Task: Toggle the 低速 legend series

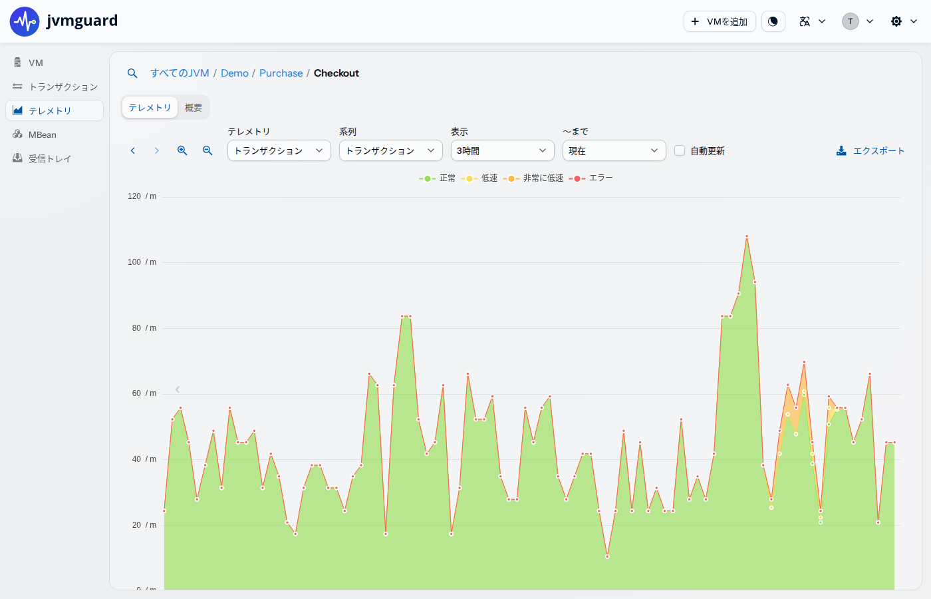Action: pyautogui.click(x=479, y=178)
